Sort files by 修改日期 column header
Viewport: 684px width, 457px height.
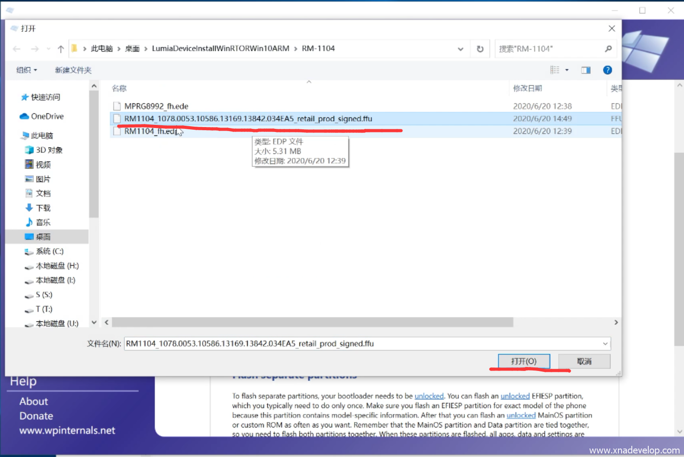pos(527,88)
